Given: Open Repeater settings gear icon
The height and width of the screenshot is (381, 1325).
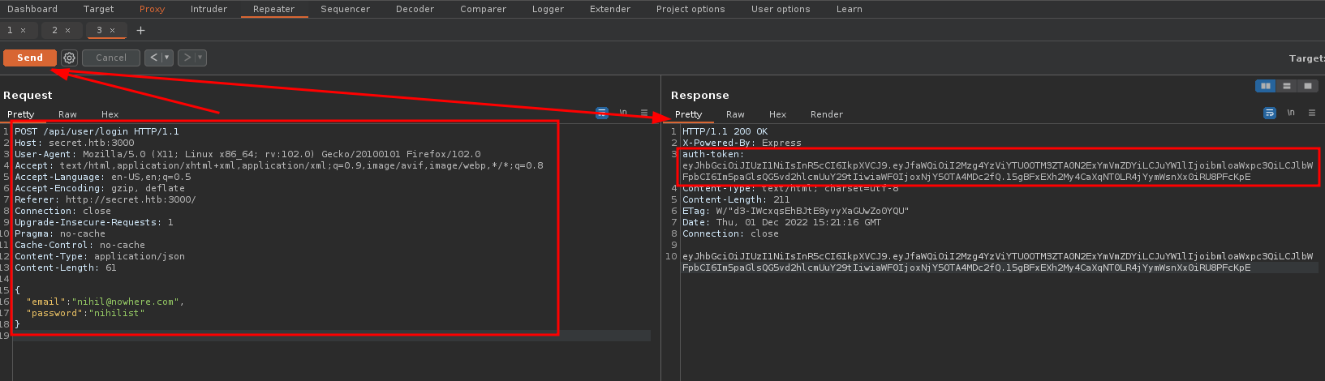Looking at the screenshot, I should click(69, 58).
